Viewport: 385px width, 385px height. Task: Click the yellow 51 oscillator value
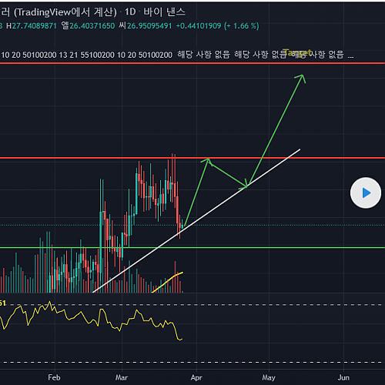3,303
